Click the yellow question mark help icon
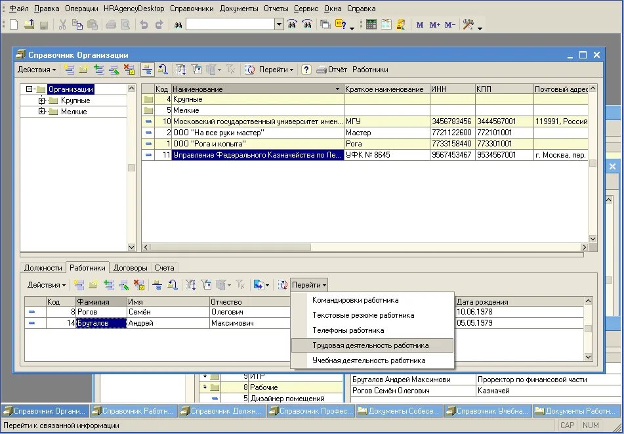Screen dimensions: 624x434 [x=306, y=70]
